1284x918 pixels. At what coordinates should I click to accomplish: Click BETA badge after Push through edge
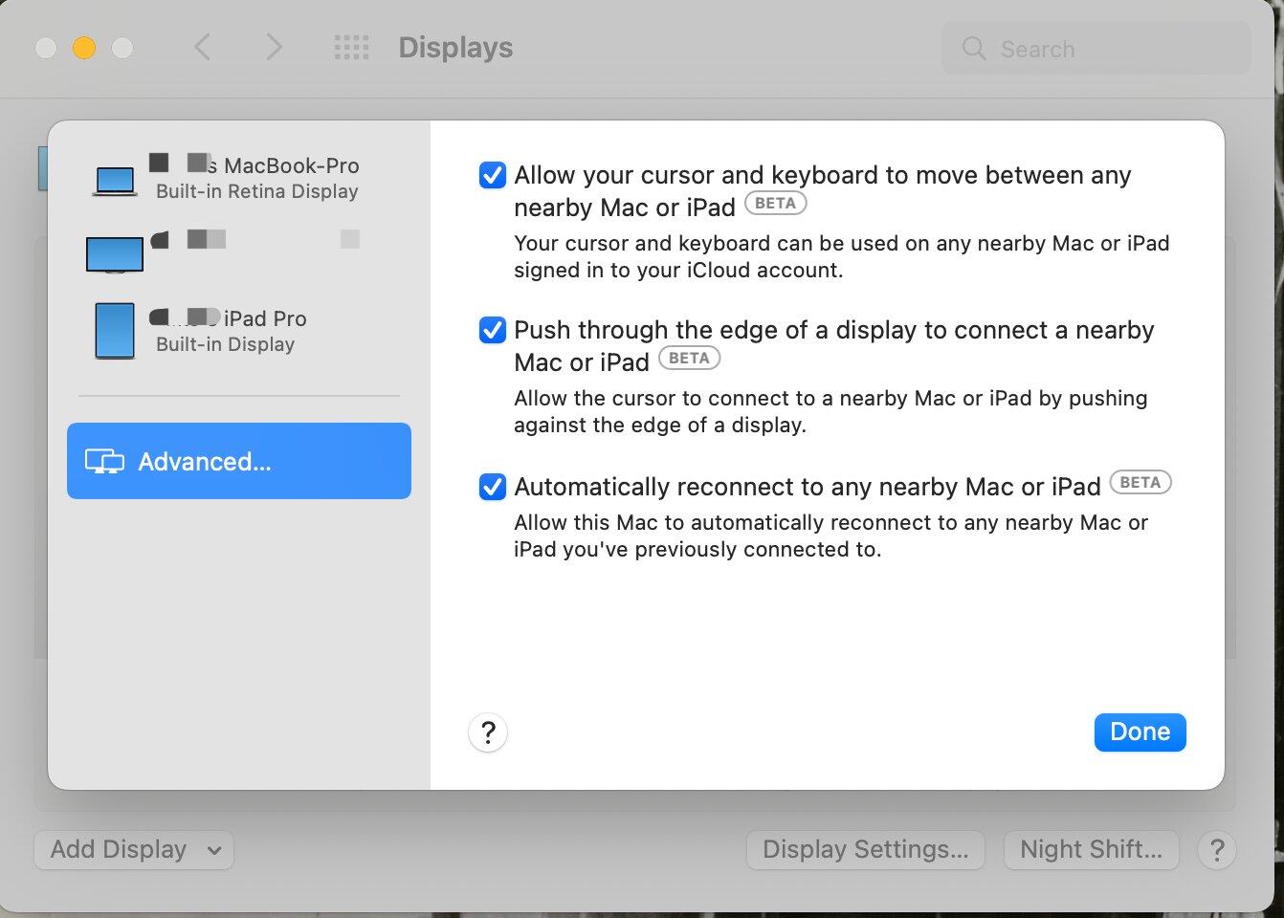tap(689, 359)
